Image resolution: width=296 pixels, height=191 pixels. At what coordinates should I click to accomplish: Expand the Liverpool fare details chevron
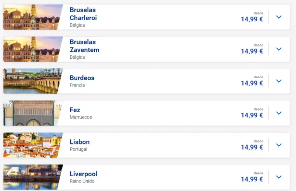click(x=279, y=177)
